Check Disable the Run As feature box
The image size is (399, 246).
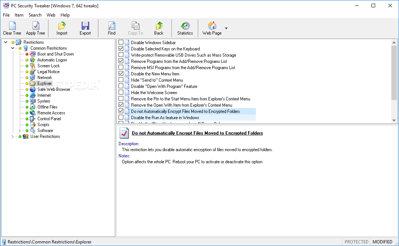121,117
